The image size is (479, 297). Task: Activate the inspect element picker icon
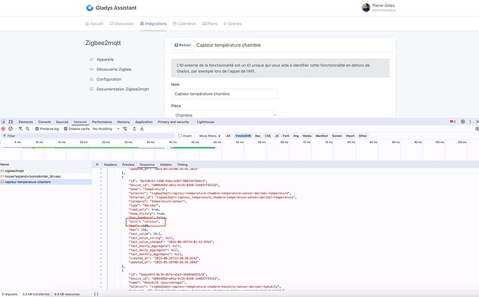(3, 121)
